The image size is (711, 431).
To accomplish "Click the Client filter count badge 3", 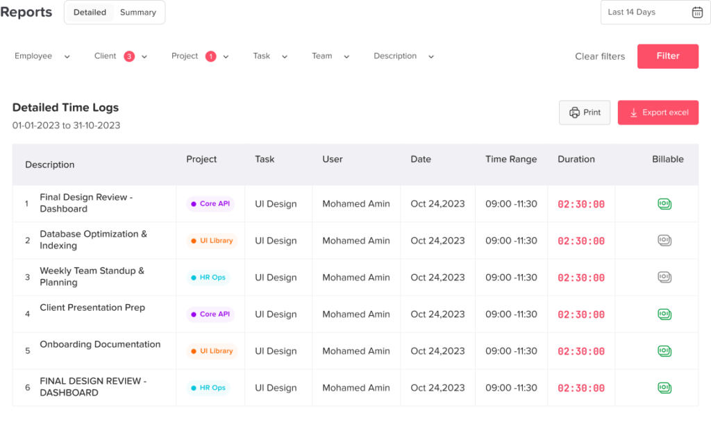I will (x=129, y=56).
